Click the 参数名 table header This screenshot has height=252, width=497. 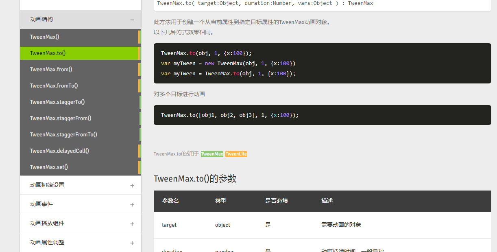(170, 201)
